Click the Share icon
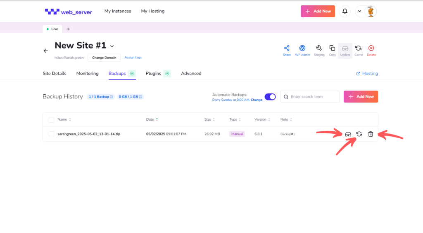 (287, 48)
